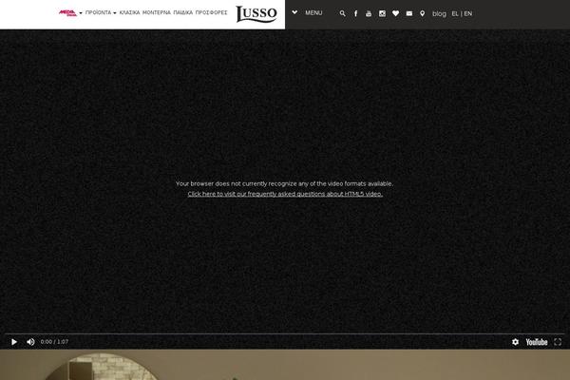Switch language to EL
This screenshot has height=380, width=570.
pos(455,14)
